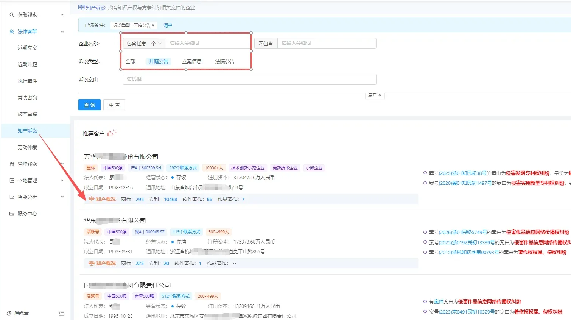This screenshot has width=571, height=320.
Task: Click the 重置 button
Action: [114, 105]
